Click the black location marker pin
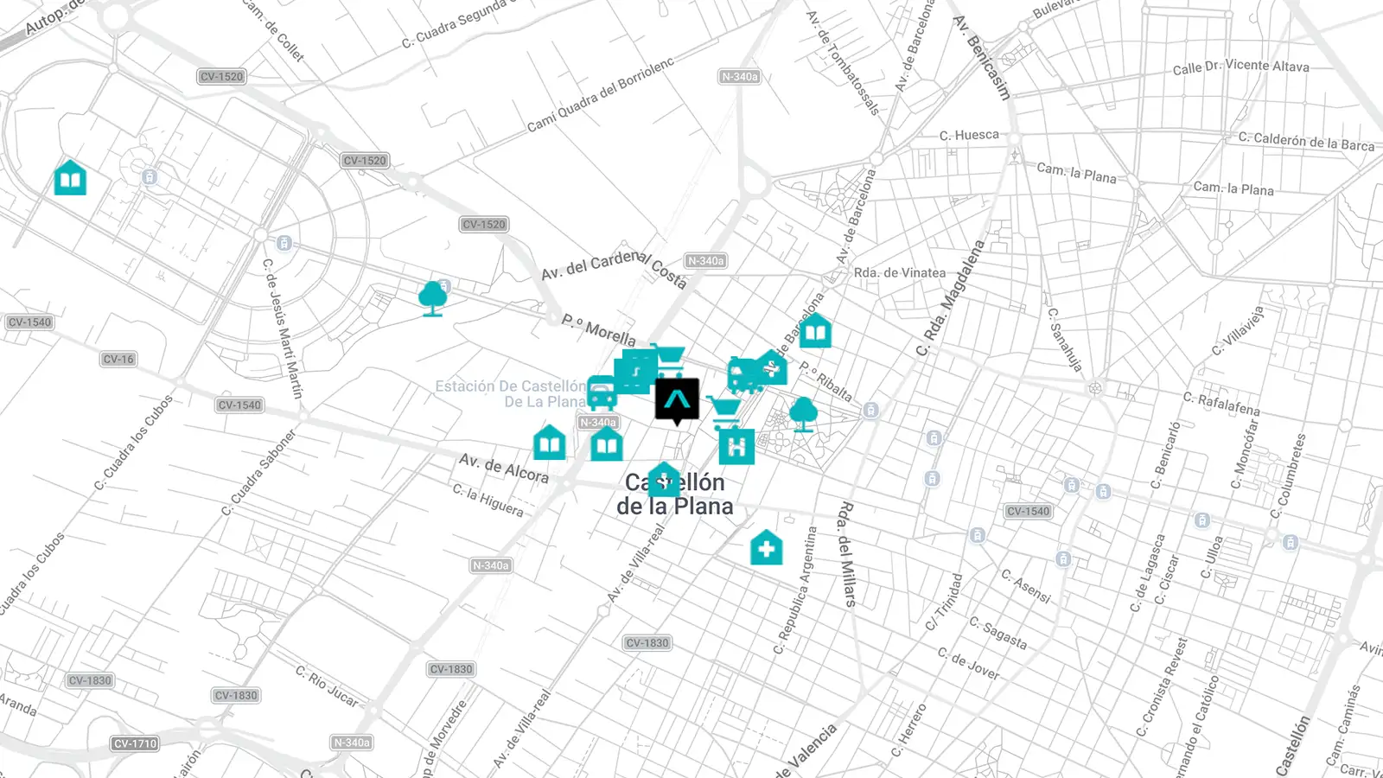The width and height of the screenshot is (1383, 778). tap(677, 401)
